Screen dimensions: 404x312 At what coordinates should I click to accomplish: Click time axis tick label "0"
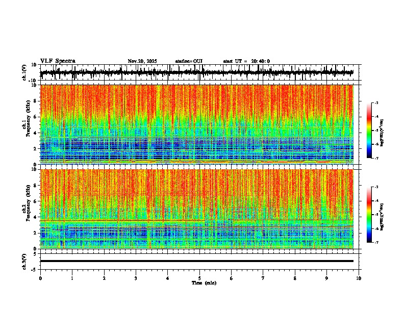[40, 278]
